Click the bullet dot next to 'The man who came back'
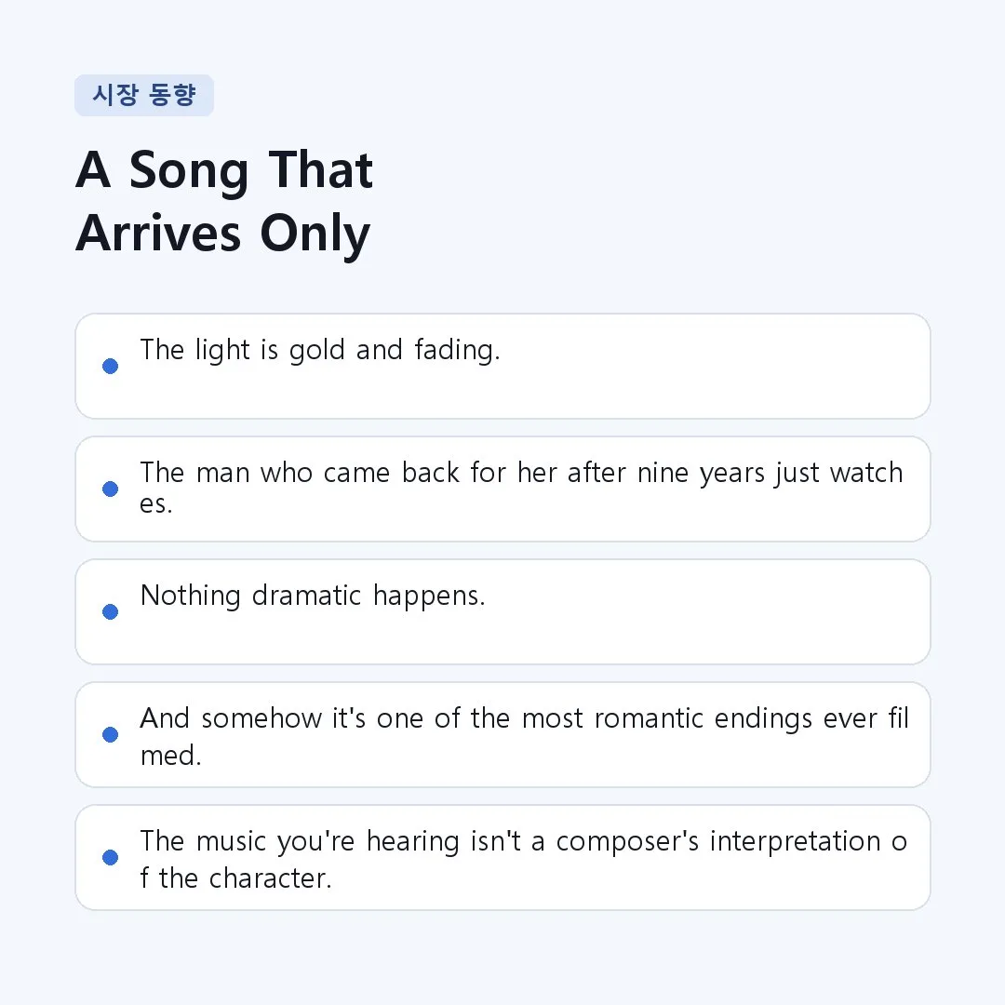This screenshot has width=1005, height=1005. point(110,489)
